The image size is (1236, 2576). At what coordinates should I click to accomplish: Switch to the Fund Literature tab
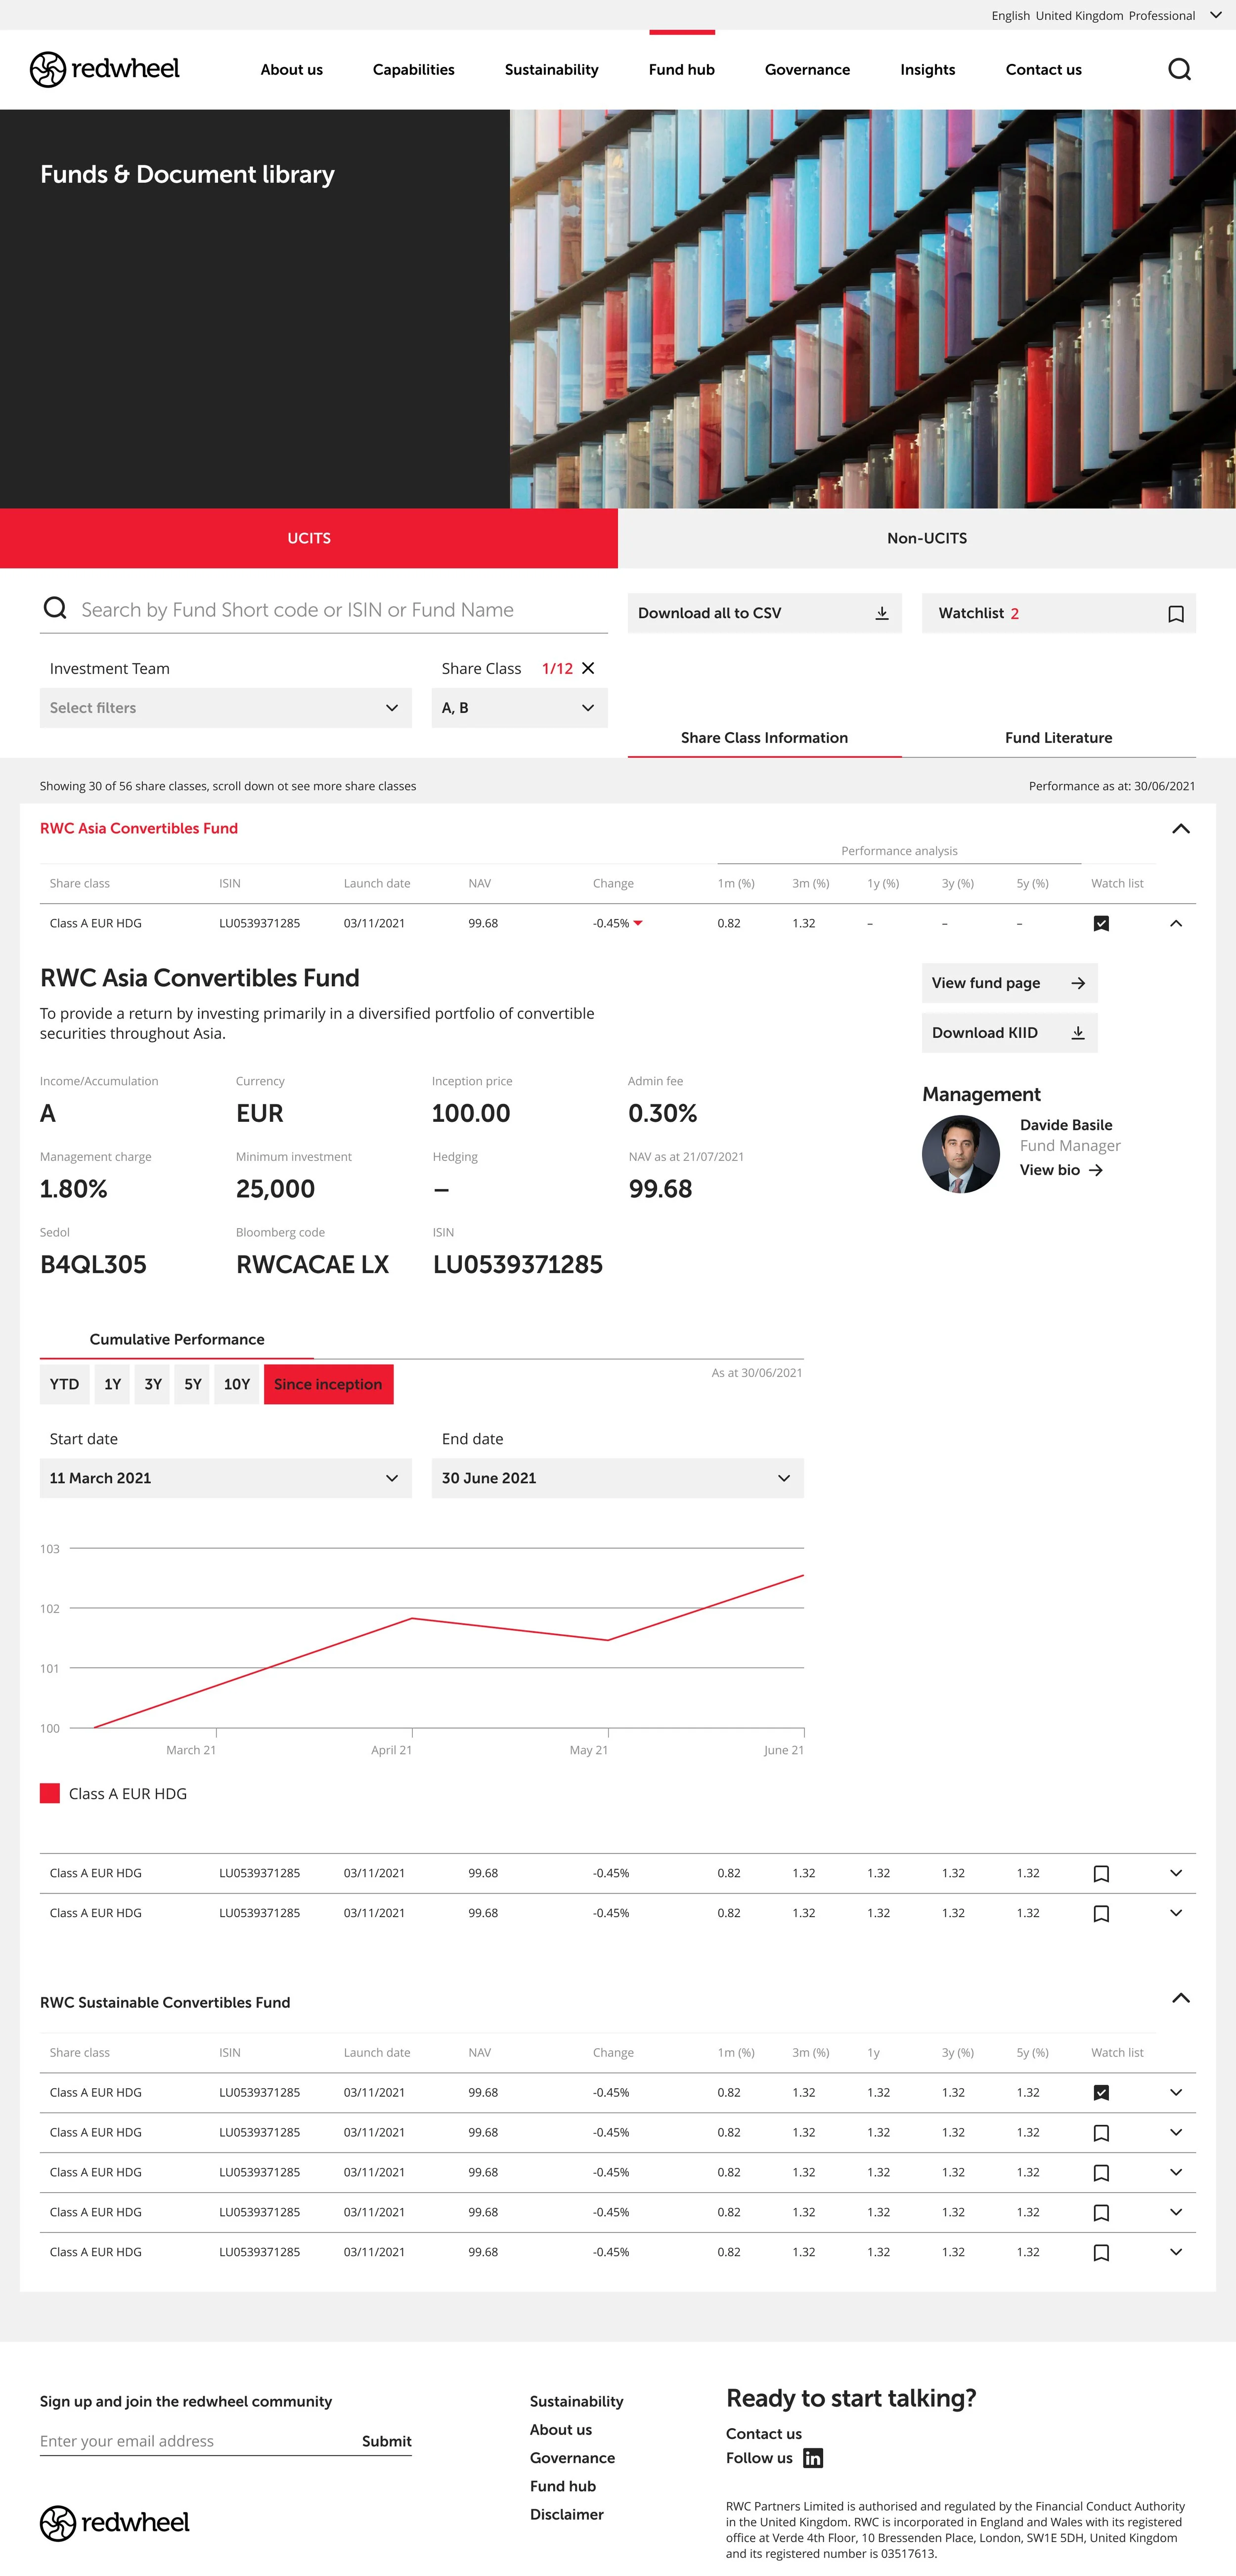[x=1058, y=738]
